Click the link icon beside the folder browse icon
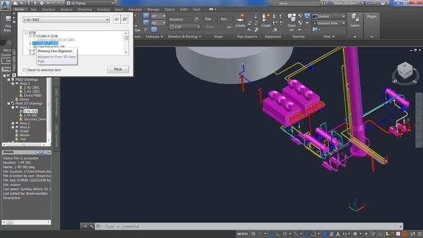423x238 pixels. pos(125,19)
